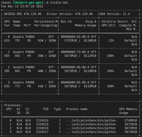
Task: Click the 63% fan speed value
Action: (x=7, y=86)
